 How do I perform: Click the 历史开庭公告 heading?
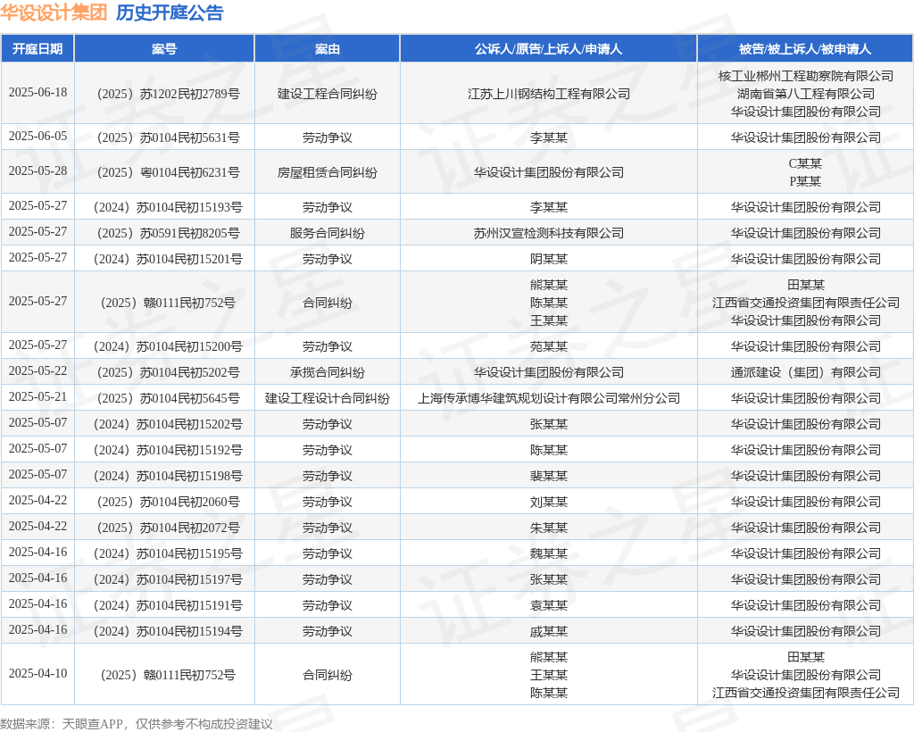pyautogui.click(x=170, y=12)
